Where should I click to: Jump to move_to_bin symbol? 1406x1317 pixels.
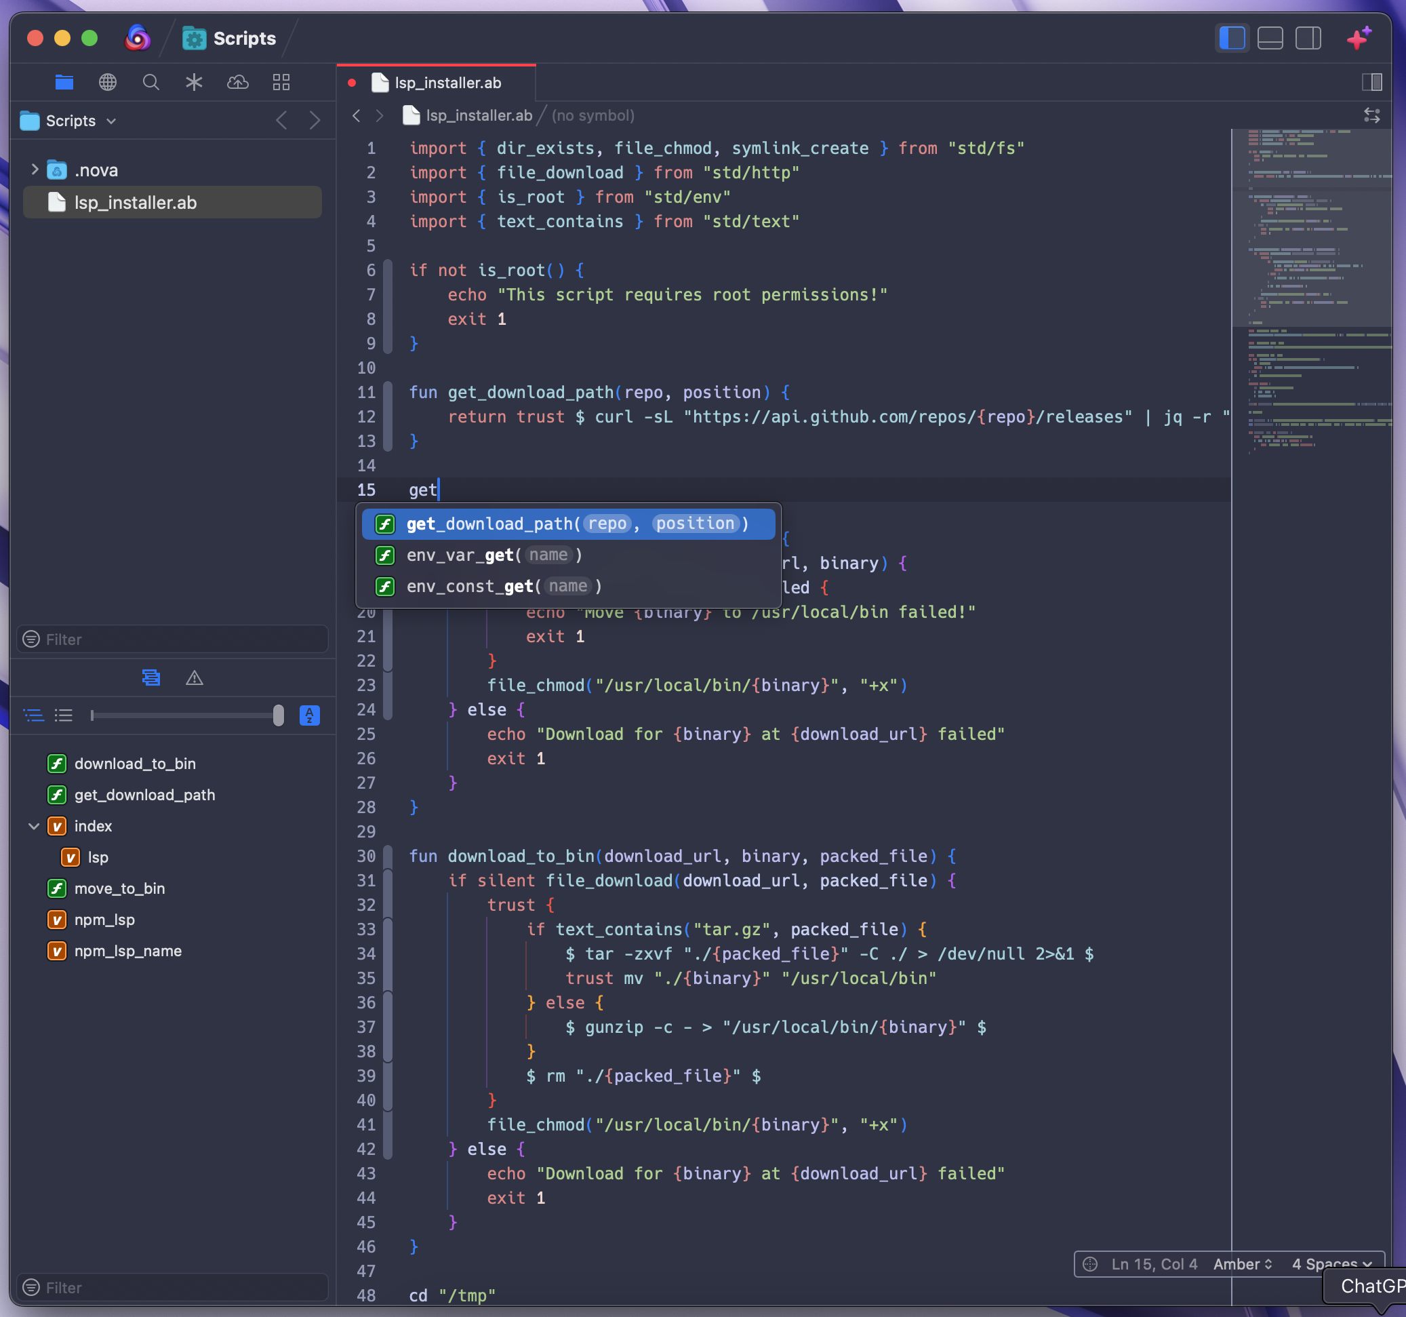point(119,888)
